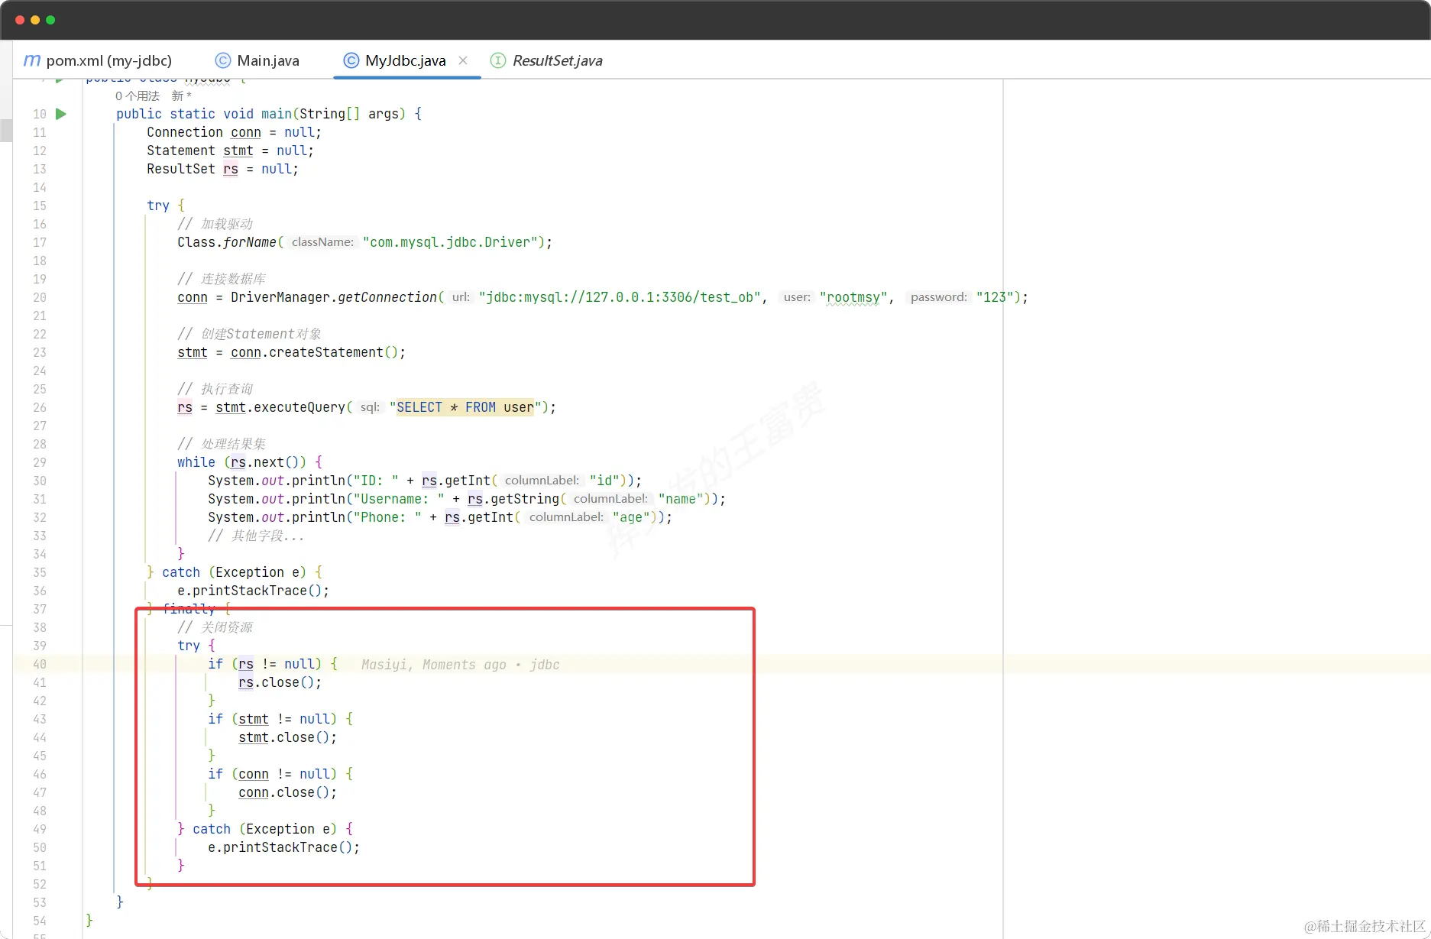Click the interface icon on the ResultSet.java tab
Screen dimensions: 1431x939
tap(498, 60)
